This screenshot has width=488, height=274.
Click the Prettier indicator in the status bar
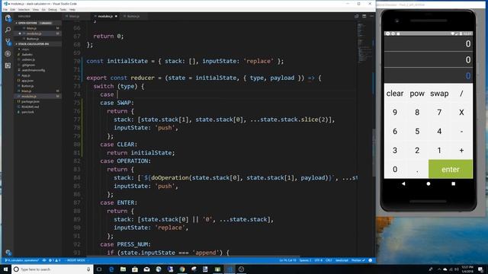[358, 260]
